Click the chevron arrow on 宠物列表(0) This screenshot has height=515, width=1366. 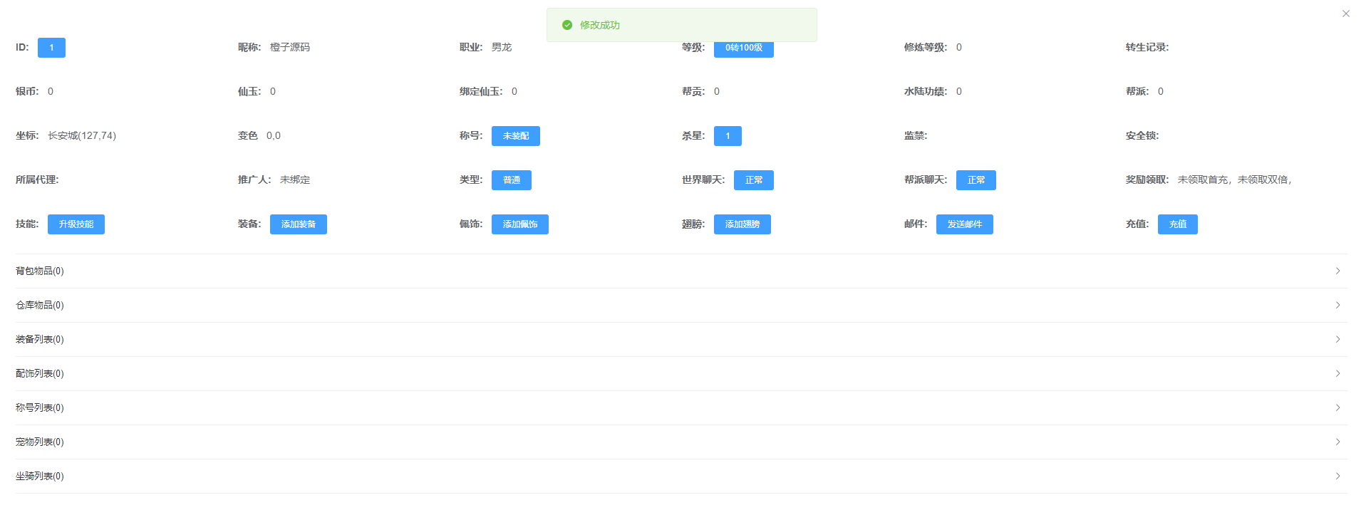pyautogui.click(x=1337, y=442)
